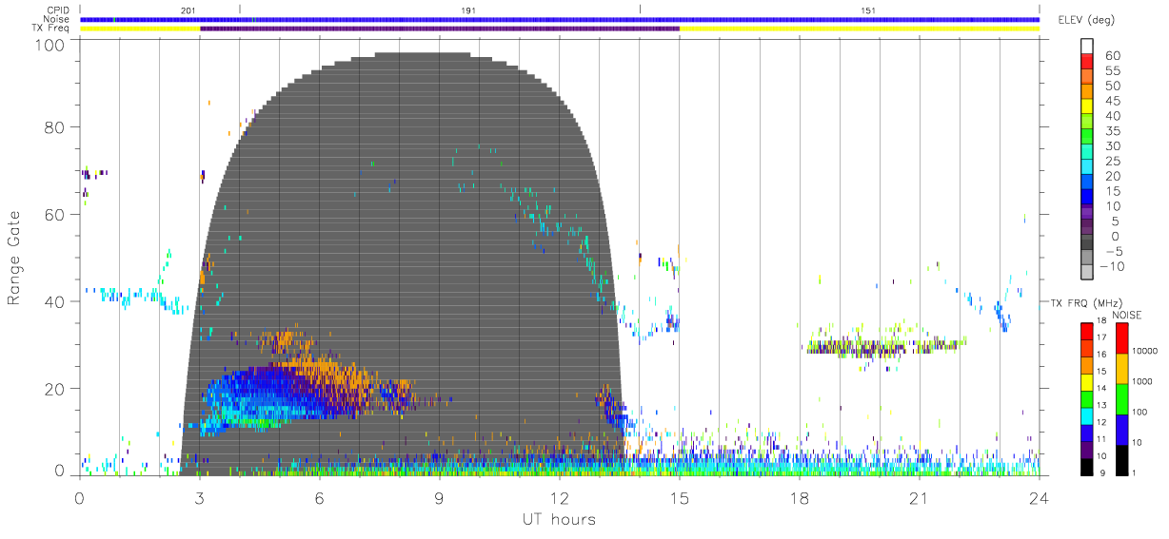The width and height of the screenshot is (1169, 539).
Task: Click the orange scatter cluster near gate 30
Action: (280, 340)
